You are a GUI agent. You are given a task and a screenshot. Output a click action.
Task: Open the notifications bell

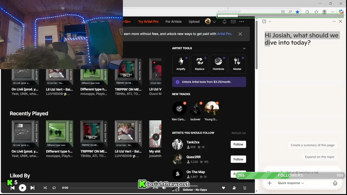click(x=224, y=22)
